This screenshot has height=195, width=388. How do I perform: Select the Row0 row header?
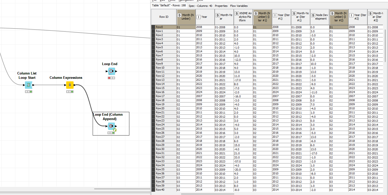coord(164,27)
